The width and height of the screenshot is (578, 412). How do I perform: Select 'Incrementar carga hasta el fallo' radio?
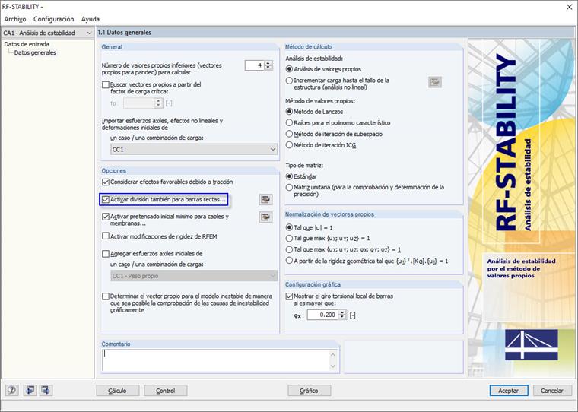(x=289, y=81)
